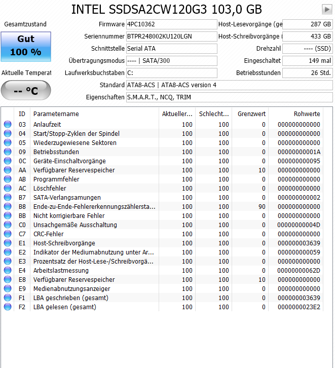Screen dimensions: 335x368
Task: Click the status orb for Nicht korrigierbare Fehler
Action: [x=8, y=216]
